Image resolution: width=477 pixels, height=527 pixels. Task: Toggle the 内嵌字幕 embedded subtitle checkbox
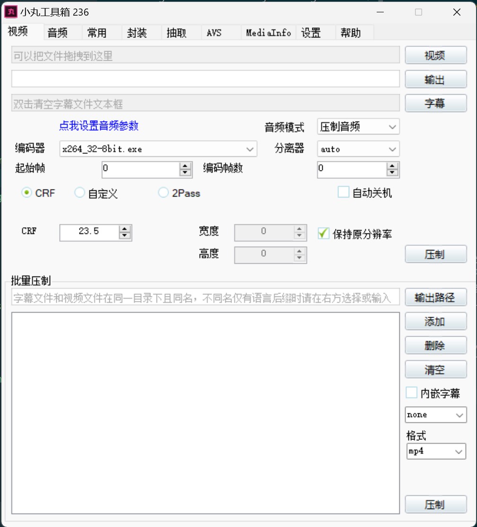pos(412,393)
